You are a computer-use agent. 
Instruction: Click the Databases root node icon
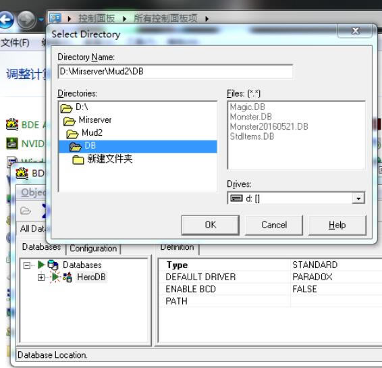coord(53,265)
